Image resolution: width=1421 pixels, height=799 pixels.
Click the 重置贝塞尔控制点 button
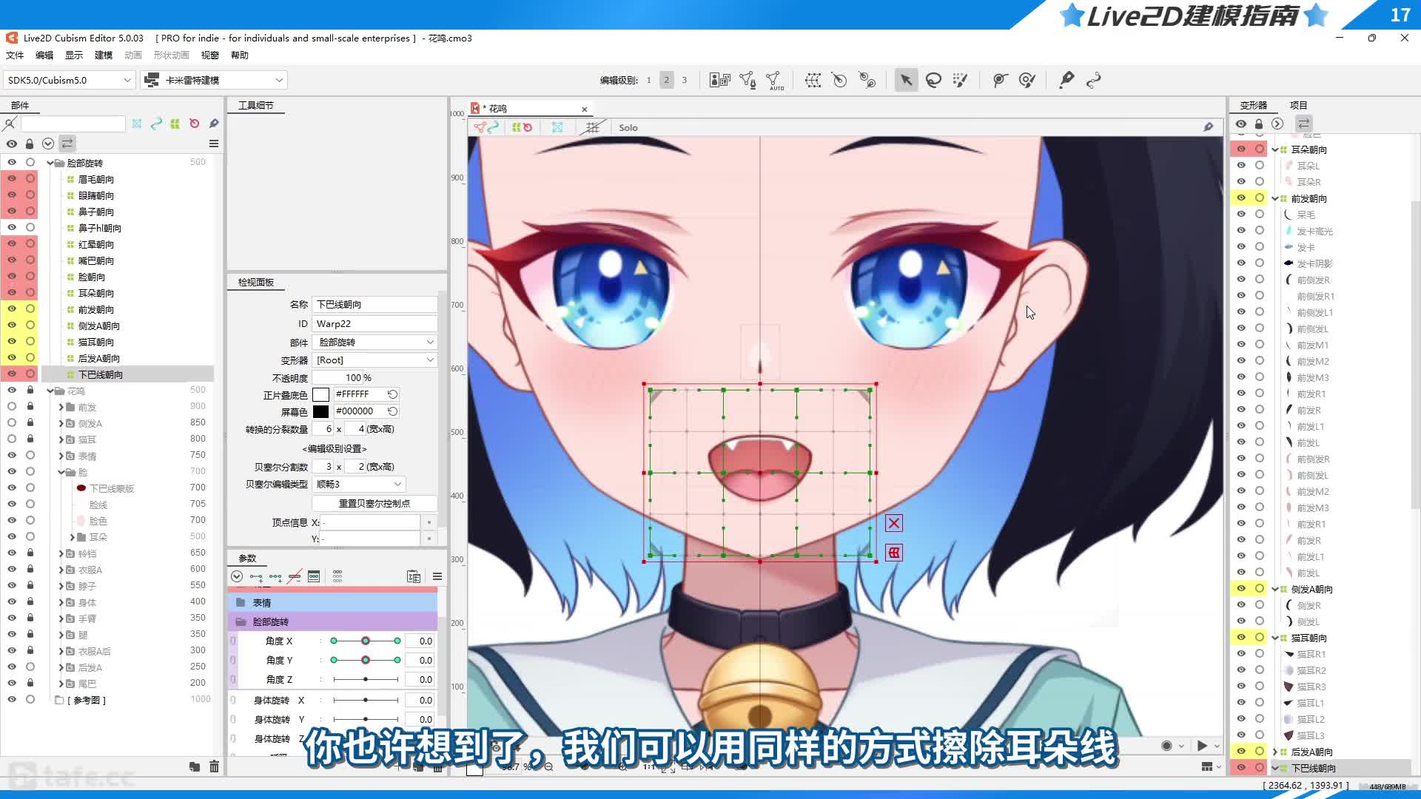[374, 503]
